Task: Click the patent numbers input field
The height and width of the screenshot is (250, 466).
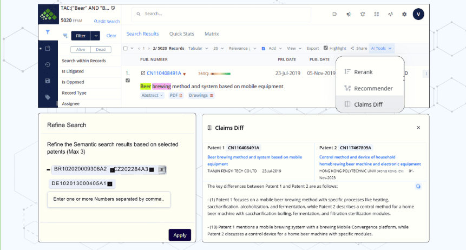Action: pyautogui.click(x=109, y=200)
